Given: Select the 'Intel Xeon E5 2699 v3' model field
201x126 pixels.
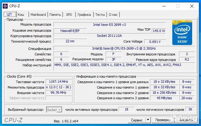Looking at the screenshot, I should coord(110,25).
